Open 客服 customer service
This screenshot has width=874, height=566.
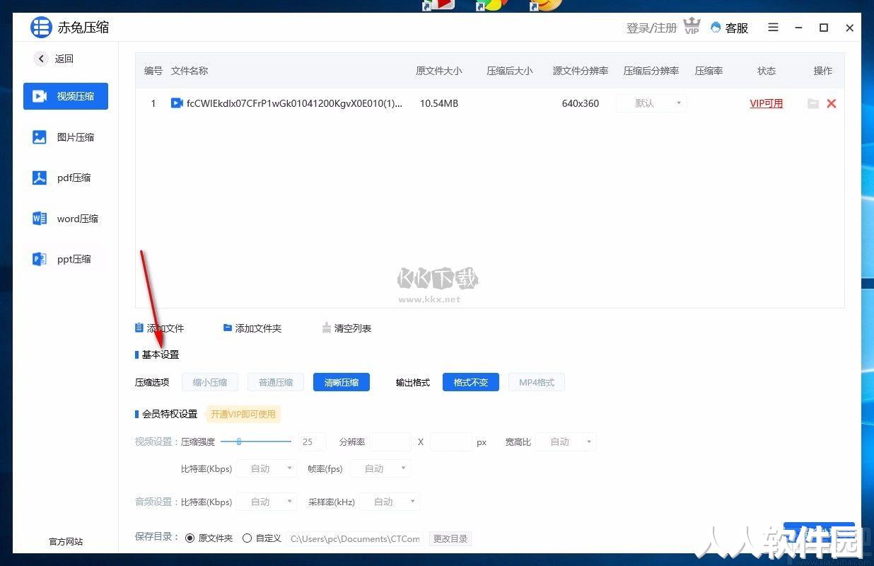[x=729, y=28]
